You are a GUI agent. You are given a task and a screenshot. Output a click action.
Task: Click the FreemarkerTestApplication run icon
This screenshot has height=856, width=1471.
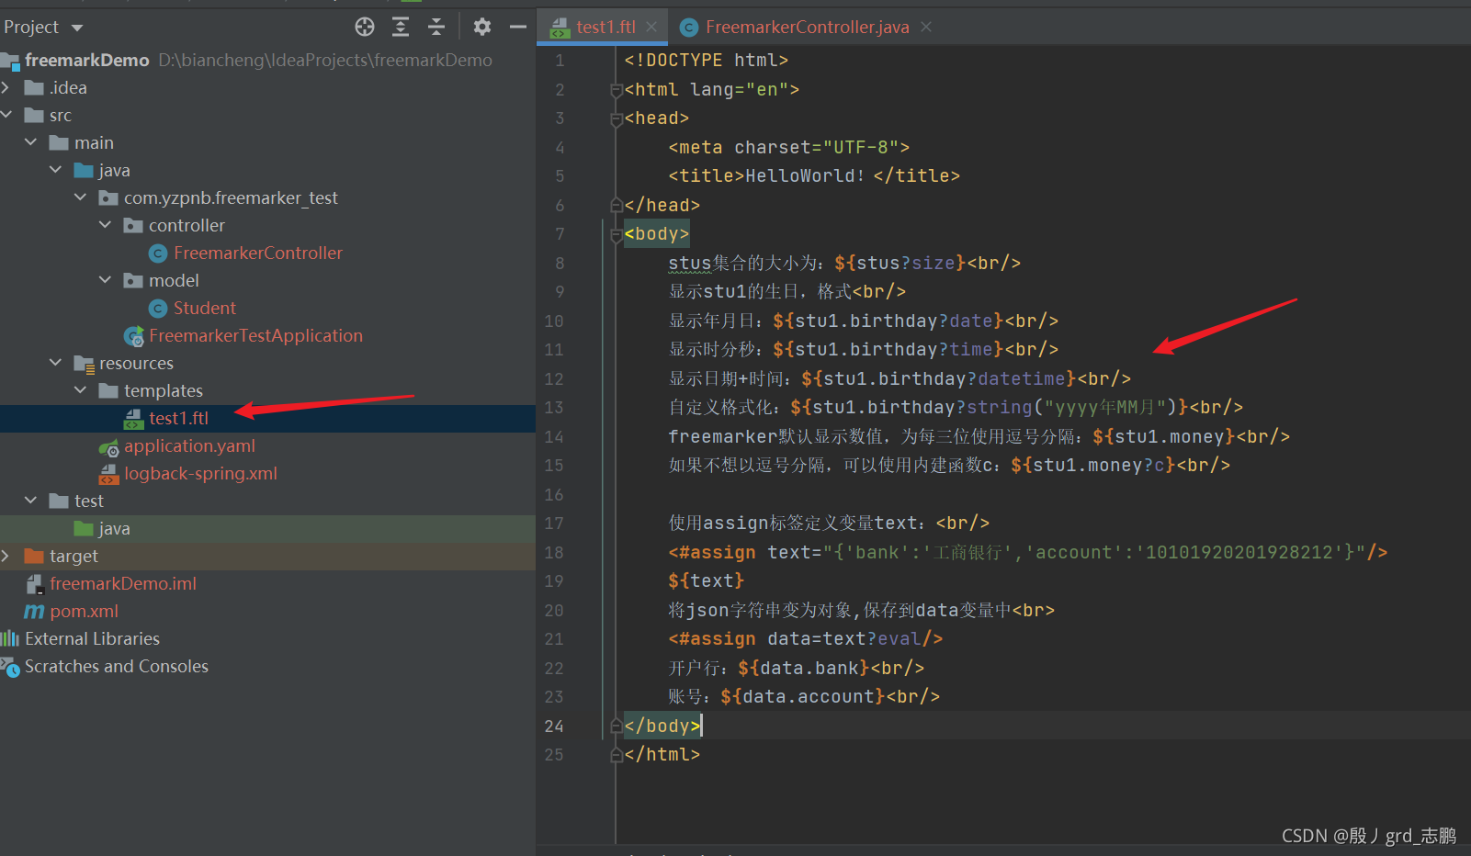pos(133,336)
